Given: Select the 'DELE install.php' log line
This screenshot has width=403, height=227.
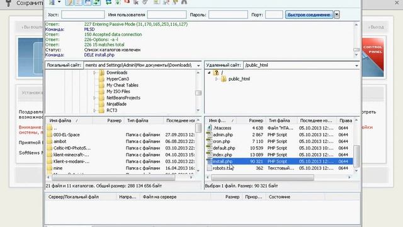Looking at the screenshot, I should click(x=99, y=55).
